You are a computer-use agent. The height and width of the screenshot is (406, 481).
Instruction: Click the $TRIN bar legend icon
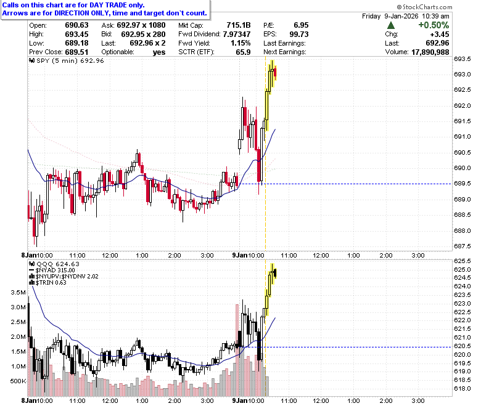click(31, 283)
